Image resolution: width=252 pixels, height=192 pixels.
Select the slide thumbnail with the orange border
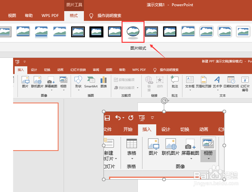pyautogui.click(x=36, y=127)
